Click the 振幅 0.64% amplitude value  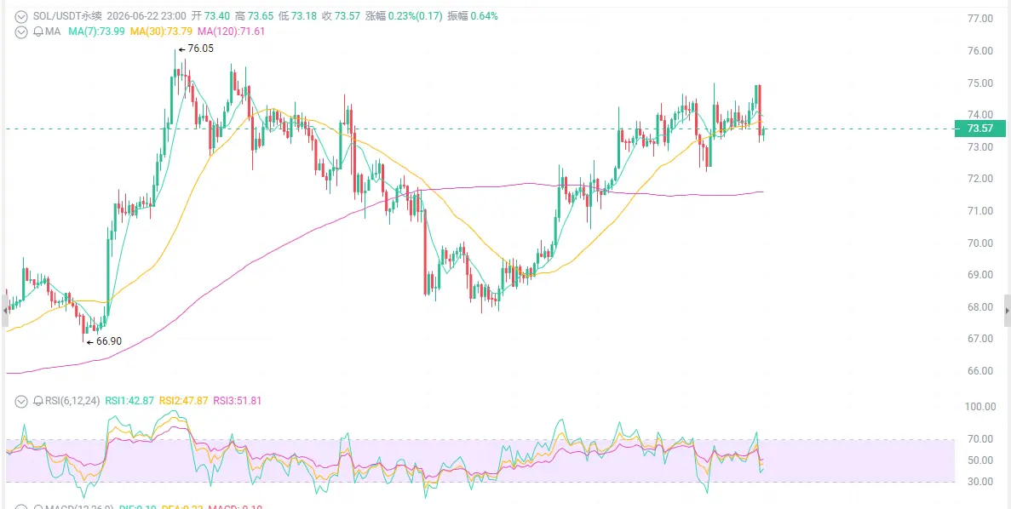473,16
